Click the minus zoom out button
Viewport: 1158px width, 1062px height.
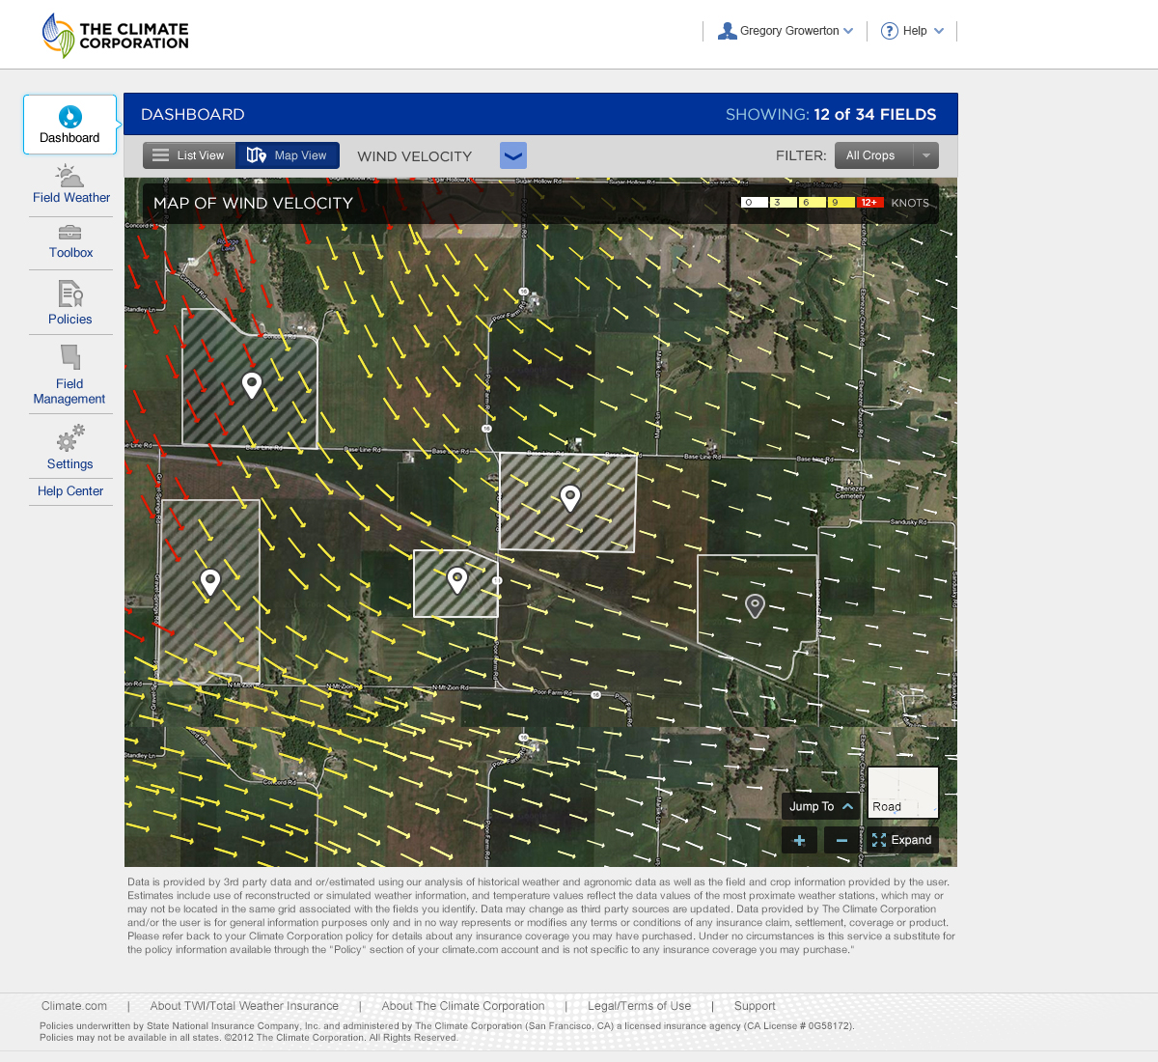point(841,840)
